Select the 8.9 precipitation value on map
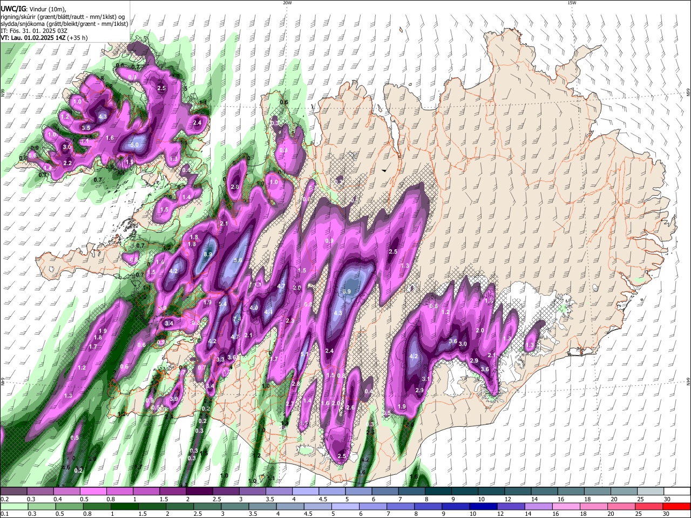This screenshot has width=691, height=518. tap(208, 254)
